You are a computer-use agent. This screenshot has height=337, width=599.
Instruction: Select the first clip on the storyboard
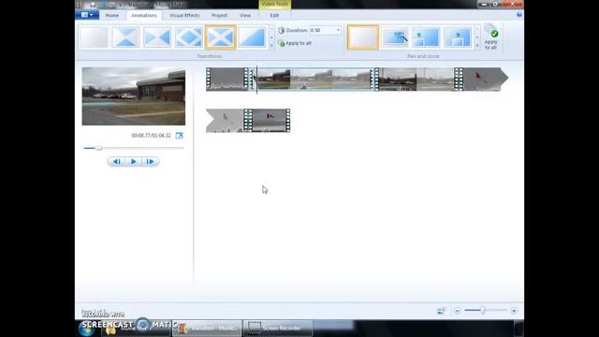tap(227, 79)
